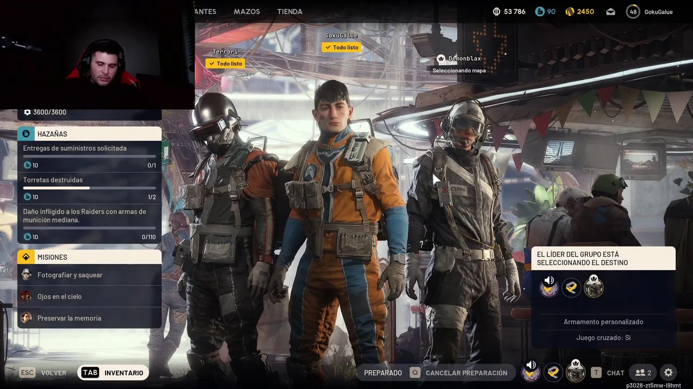Image resolution: width=693 pixels, height=389 pixels.
Task: Toggle GokuGalue's Todo listo badge
Action: pyautogui.click(x=342, y=47)
